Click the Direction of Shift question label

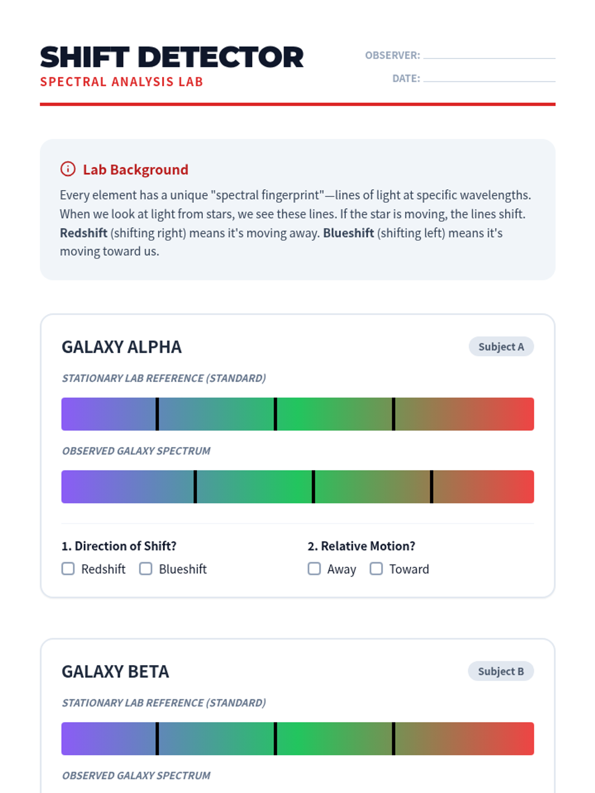click(119, 546)
